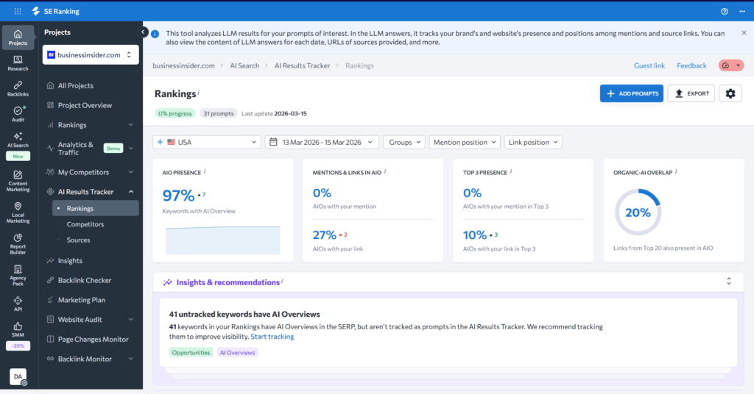Open Project Overview in sidebar

click(x=85, y=105)
